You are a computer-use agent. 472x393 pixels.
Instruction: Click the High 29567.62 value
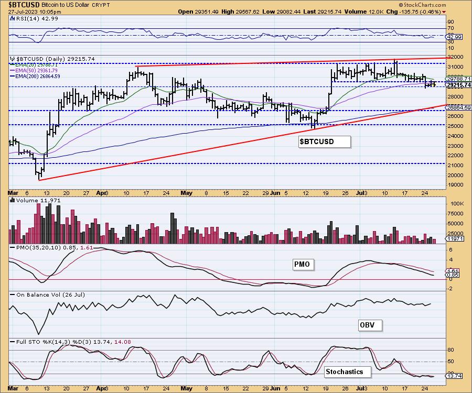241,12
